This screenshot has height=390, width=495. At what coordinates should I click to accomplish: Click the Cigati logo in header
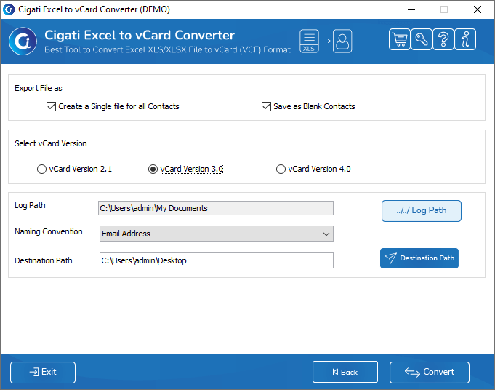click(x=23, y=41)
